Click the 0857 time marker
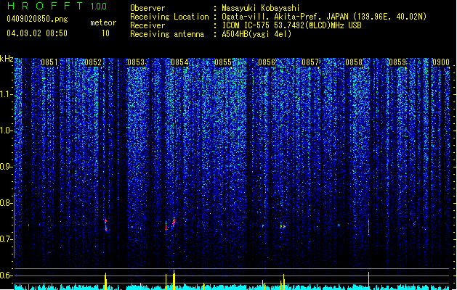Viewport: 457px width, 290px height. pos(310,62)
